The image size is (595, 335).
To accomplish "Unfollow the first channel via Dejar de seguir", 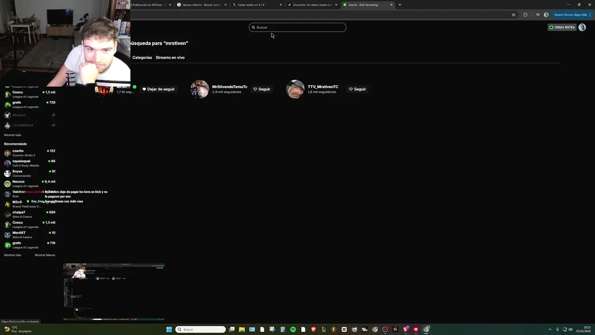I will click(159, 89).
